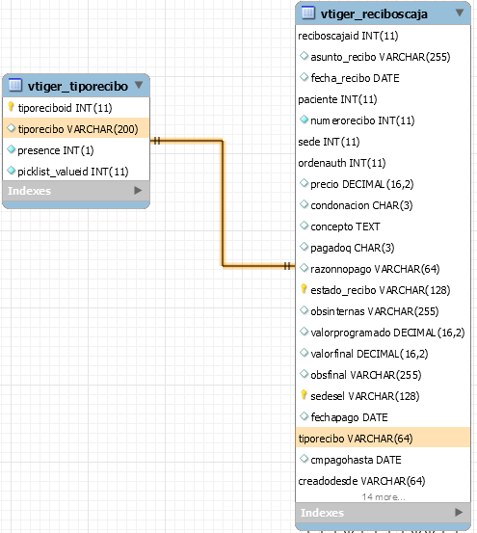Select highlighted tiporecibo VARCHAR(200) column
This screenshot has width=477, height=533.
[x=76, y=129]
